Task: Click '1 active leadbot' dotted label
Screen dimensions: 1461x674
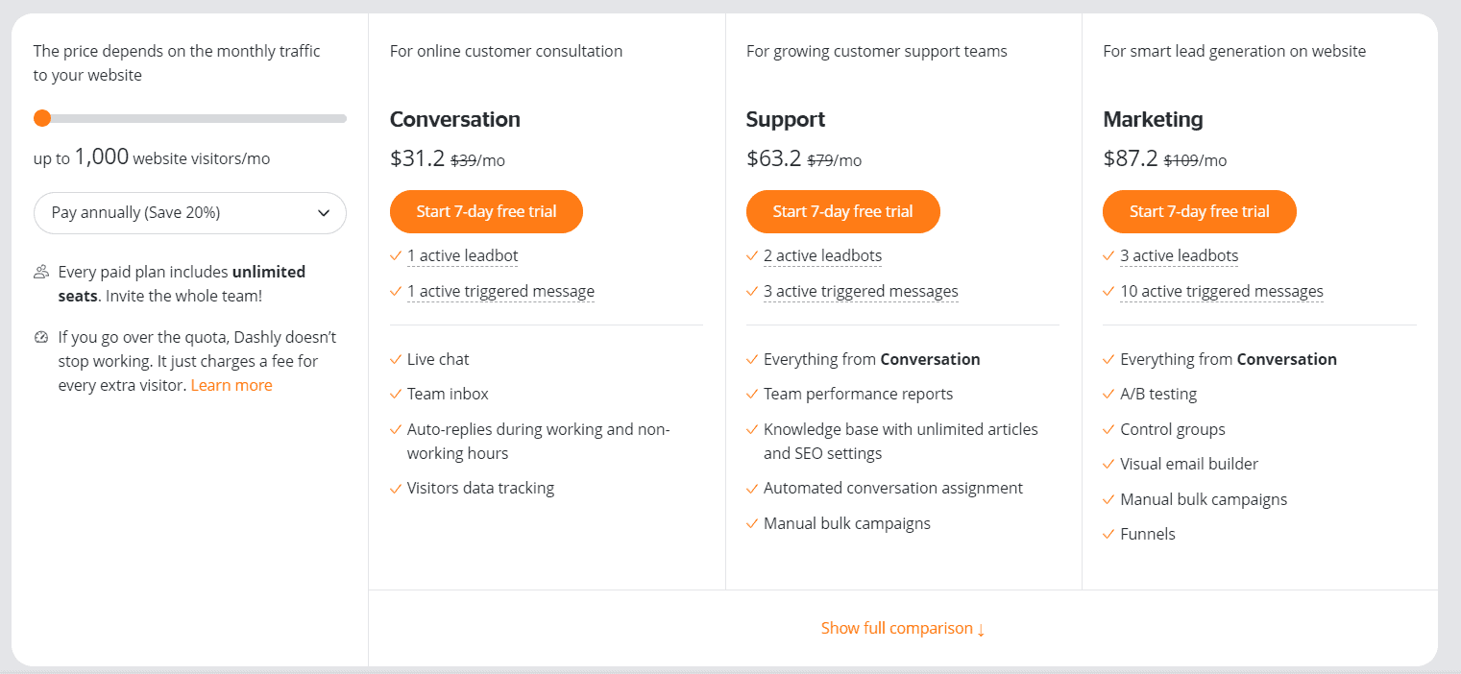Action: click(x=462, y=256)
